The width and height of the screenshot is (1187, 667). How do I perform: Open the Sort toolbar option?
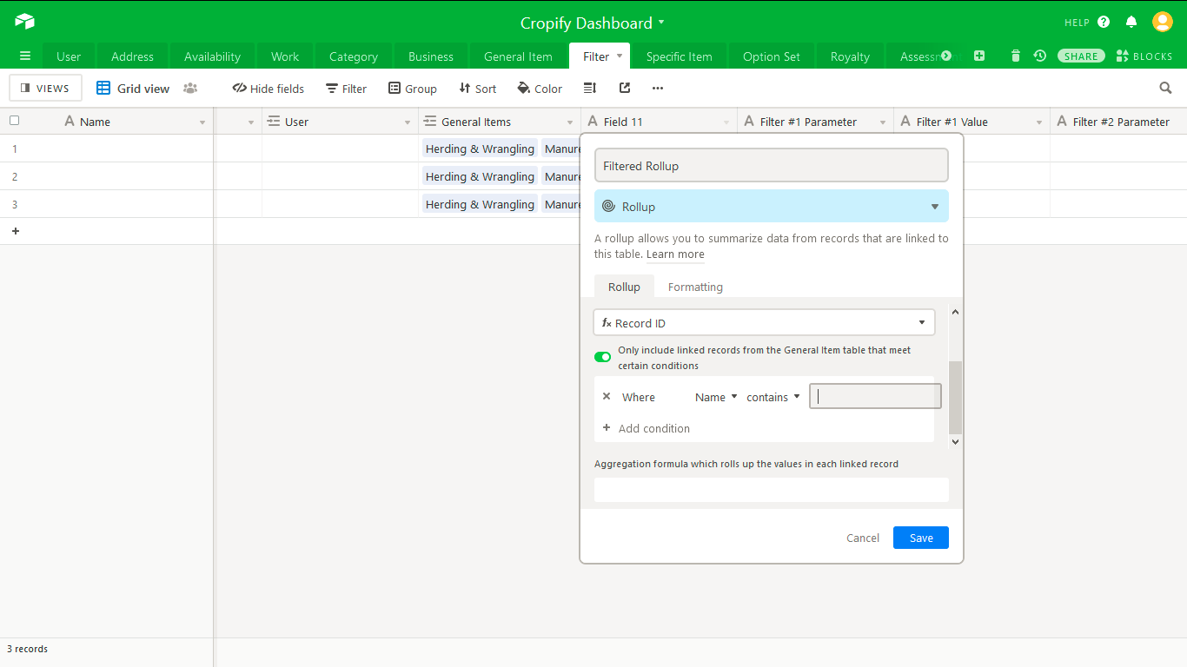click(478, 89)
